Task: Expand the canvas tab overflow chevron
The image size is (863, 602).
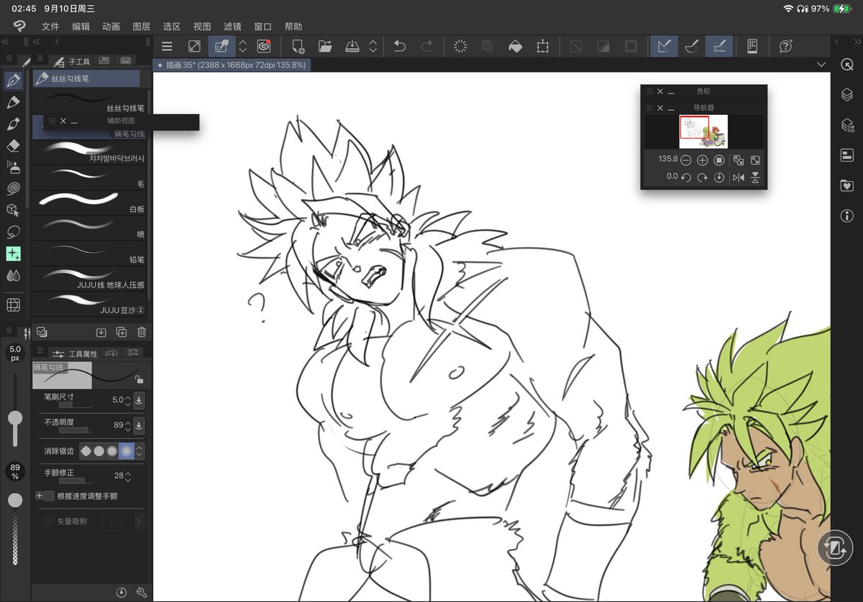Action: point(822,65)
